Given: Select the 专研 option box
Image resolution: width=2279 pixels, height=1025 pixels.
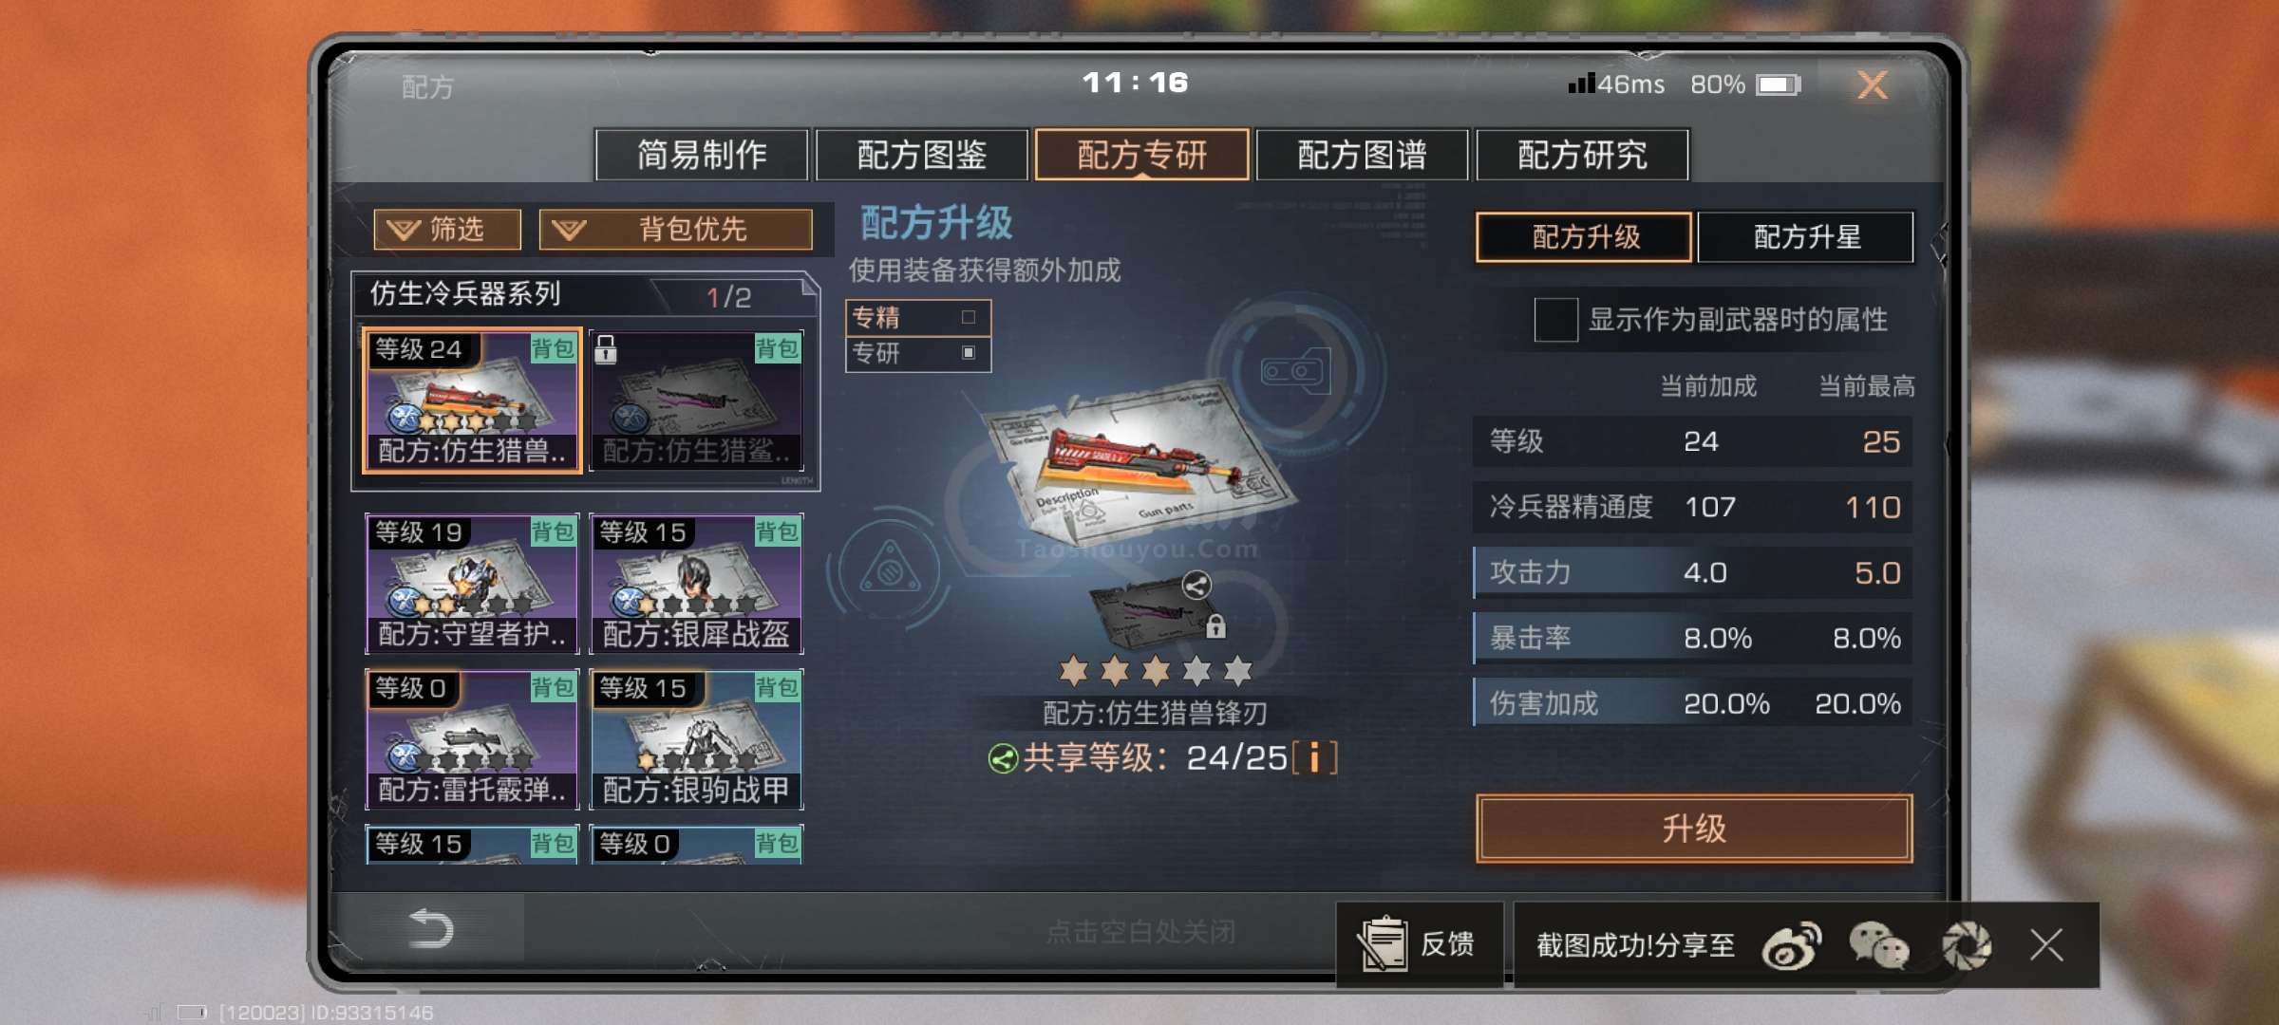Looking at the screenshot, I should pyautogui.click(x=918, y=353).
